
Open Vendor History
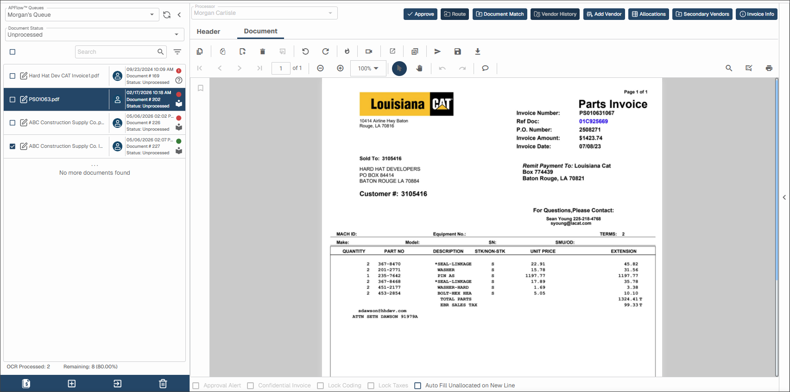tap(555, 14)
